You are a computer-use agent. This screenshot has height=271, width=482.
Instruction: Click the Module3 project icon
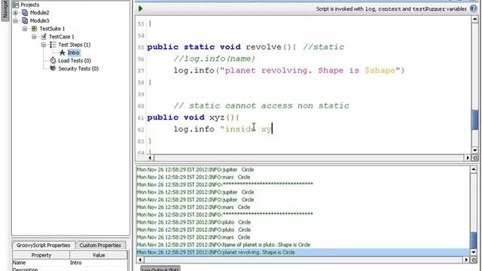click(x=25, y=20)
